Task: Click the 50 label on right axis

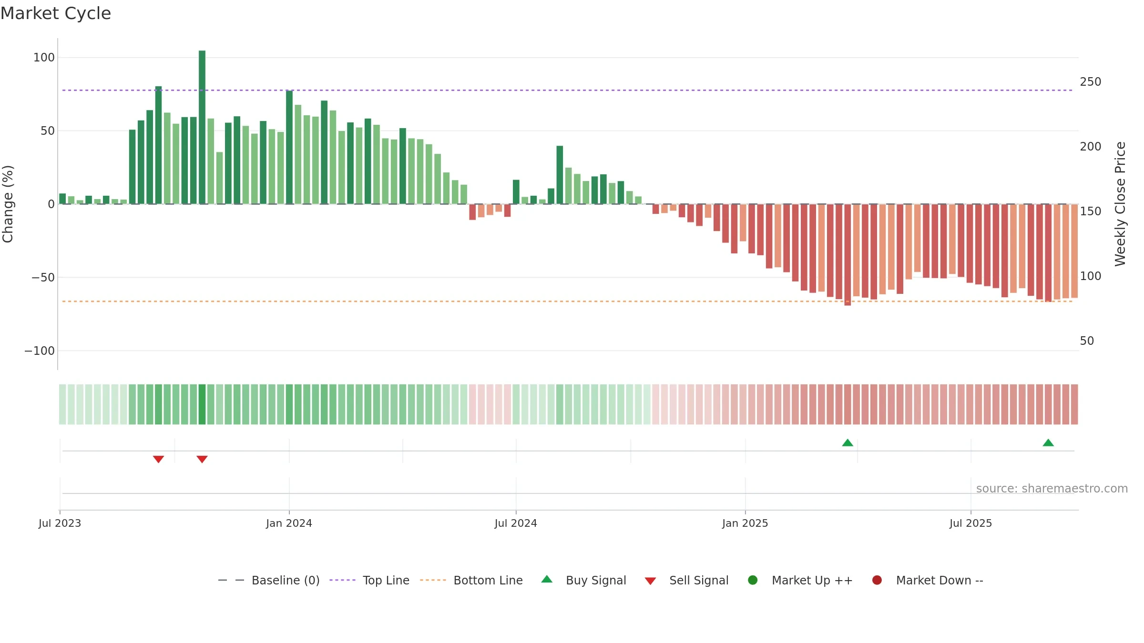Action: 1087,341
